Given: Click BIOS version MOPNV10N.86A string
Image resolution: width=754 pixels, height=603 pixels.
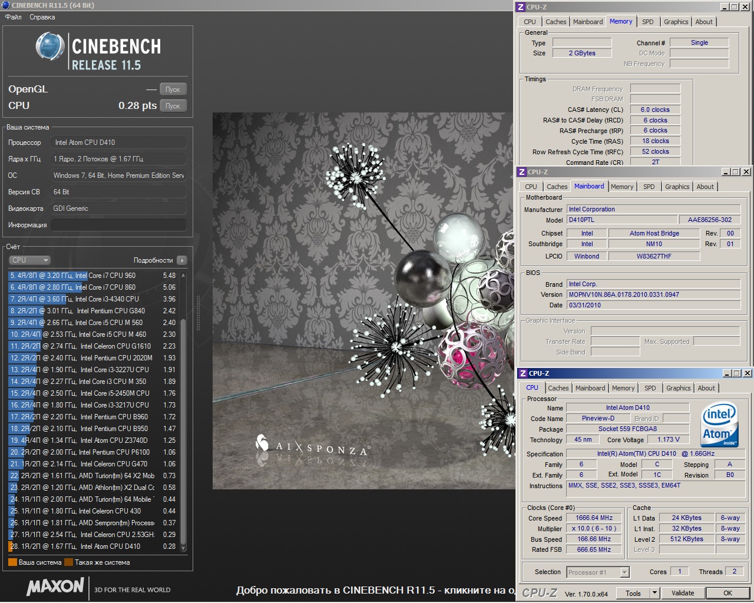Looking at the screenshot, I should tap(653, 294).
